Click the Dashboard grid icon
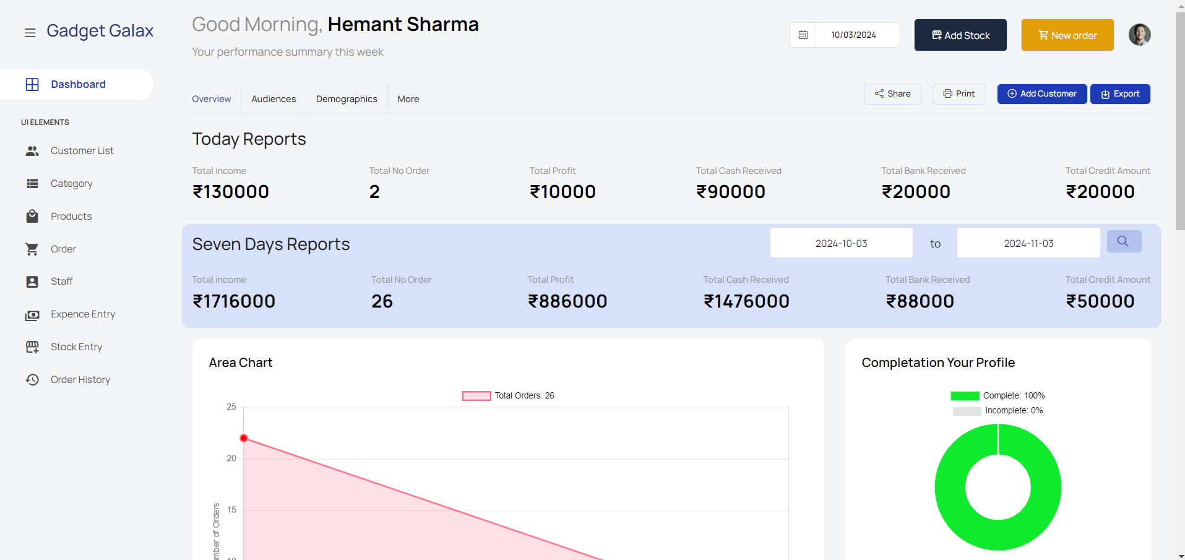Image resolution: width=1185 pixels, height=560 pixels. (32, 84)
